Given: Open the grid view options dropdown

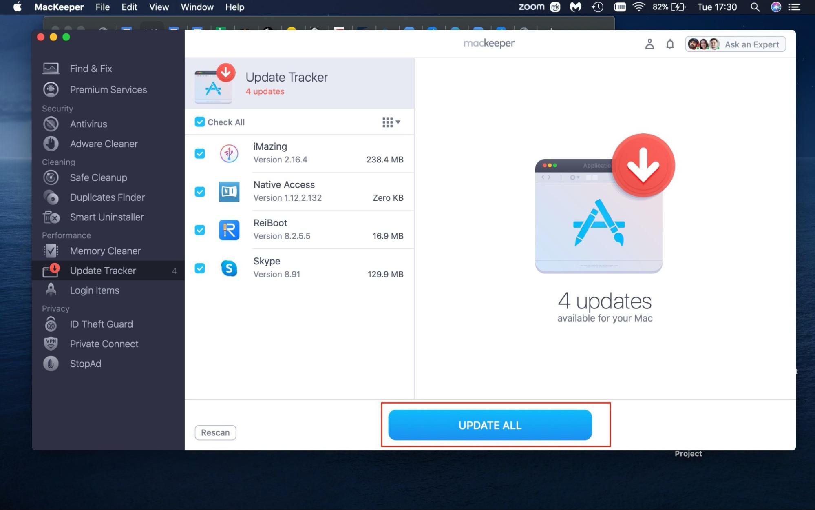Looking at the screenshot, I should [x=391, y=122].
